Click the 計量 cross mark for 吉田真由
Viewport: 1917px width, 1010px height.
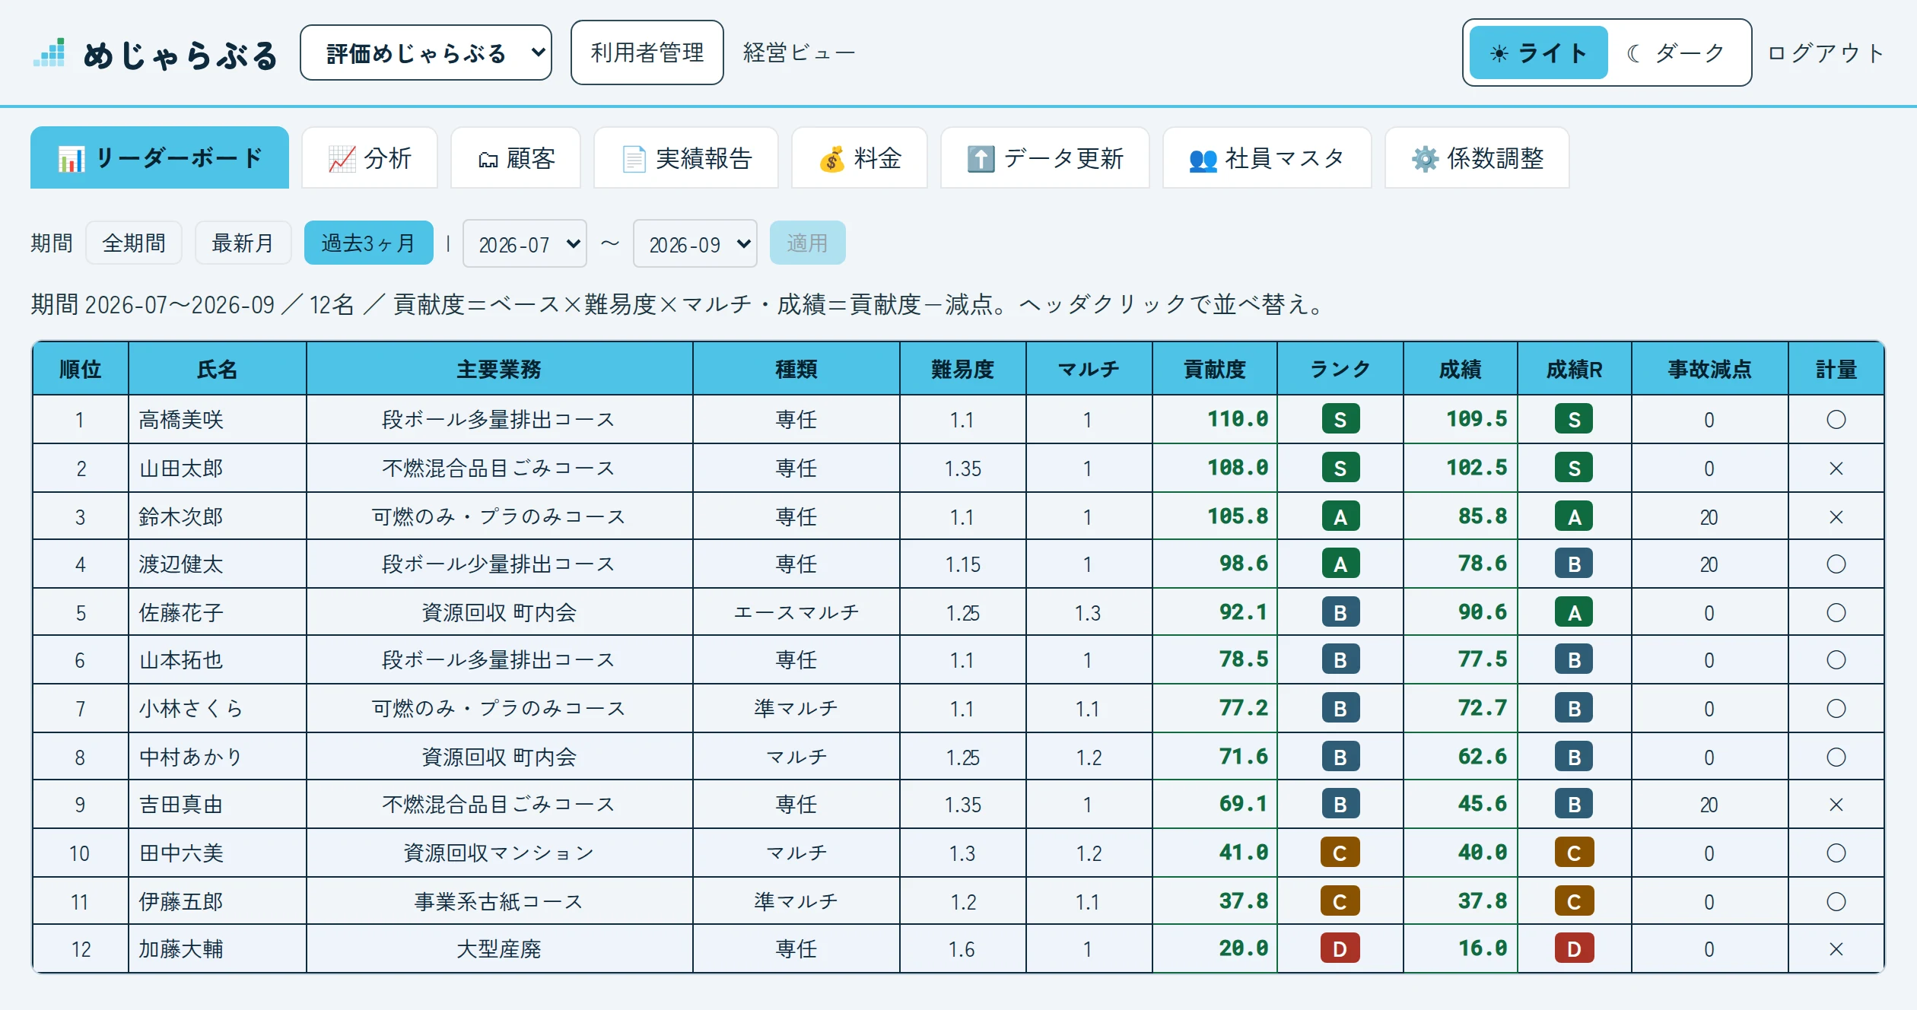[x=1836, y=804]
